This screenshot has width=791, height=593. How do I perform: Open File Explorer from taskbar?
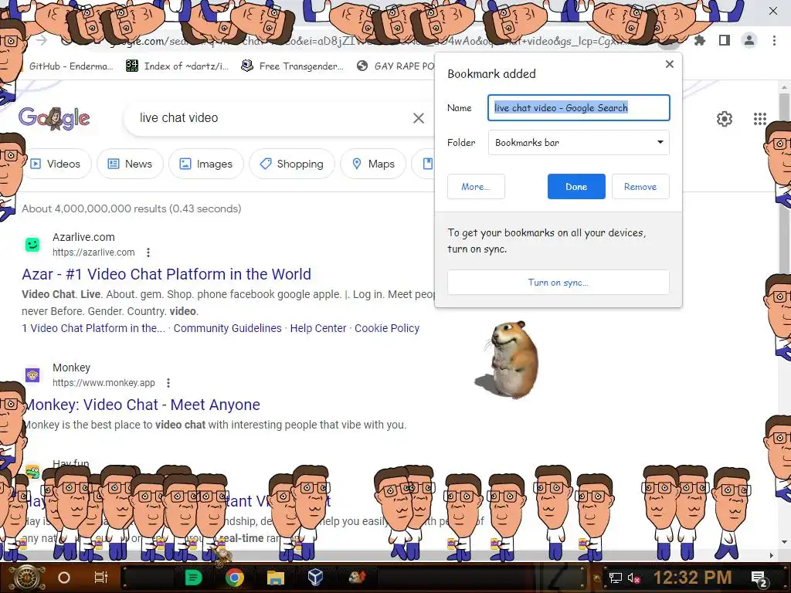tap(276, 578)
